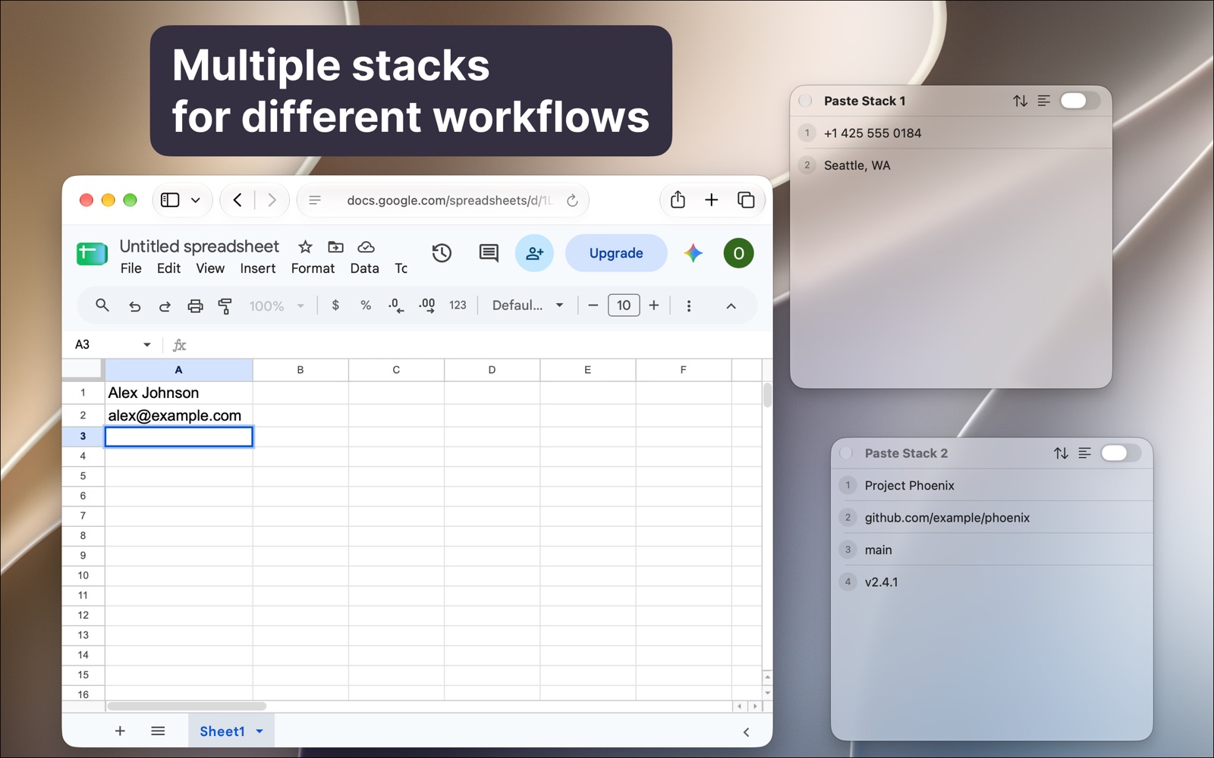Collapse the Sheets toolbar with caret

click(731, 306)
